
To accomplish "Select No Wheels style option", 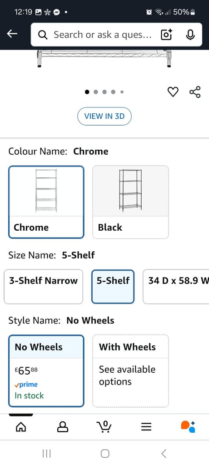I will (x=46, y=371).
